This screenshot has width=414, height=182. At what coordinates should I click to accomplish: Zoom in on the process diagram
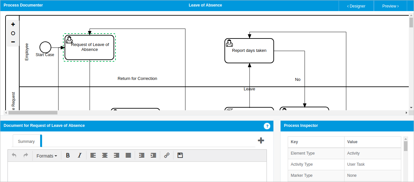click(x=13, y=24)
